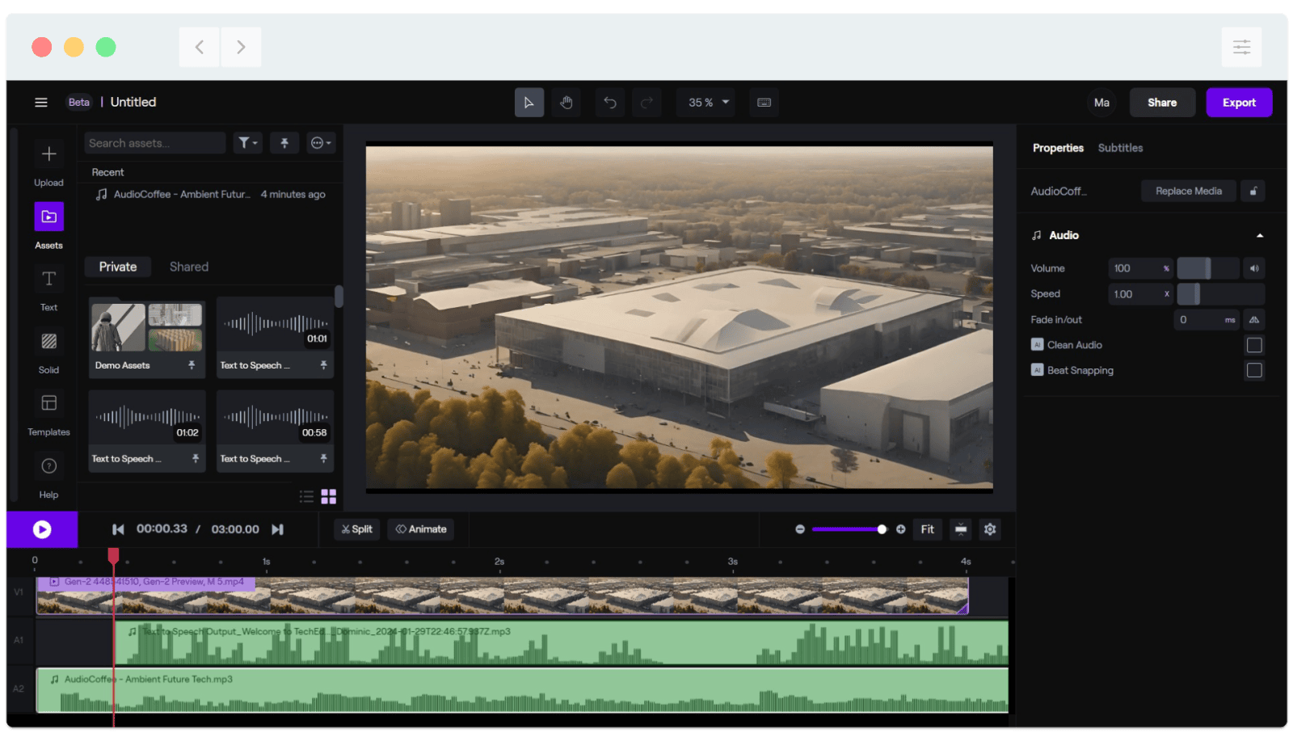Viewport: 1293px width, 741px height.
Task: Undo the last edit
Action: 610,103
